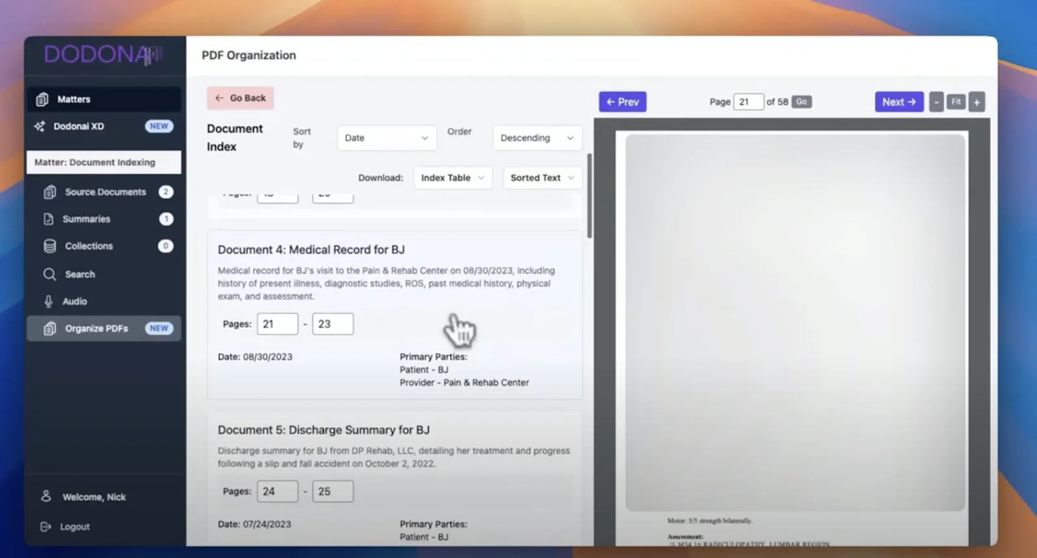Screen dimensions: 1037x558
Task: Click the Logout icon
Action: click(46, 527)
